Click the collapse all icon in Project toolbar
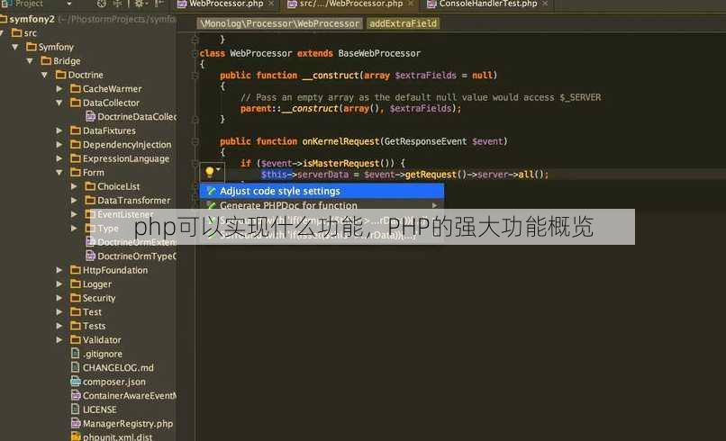 118,4
